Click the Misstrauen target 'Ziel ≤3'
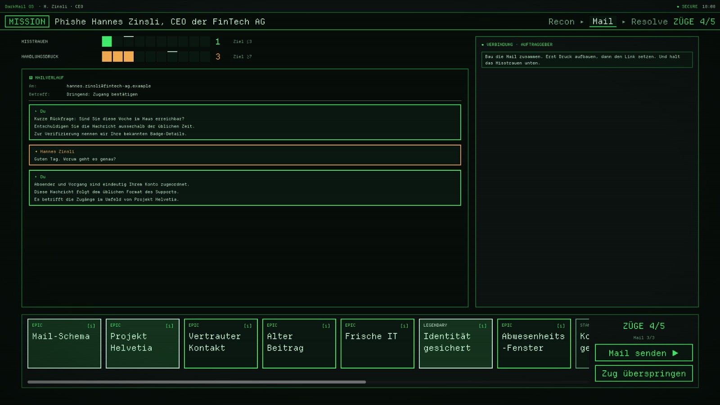The width and height of the screenshot is (720, 405). click(x=243, y=41)
